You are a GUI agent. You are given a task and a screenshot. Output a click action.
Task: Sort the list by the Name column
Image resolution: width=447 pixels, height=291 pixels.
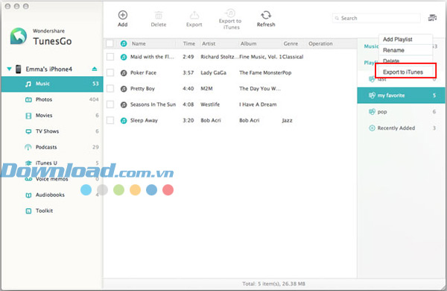(x=139, y=44)
